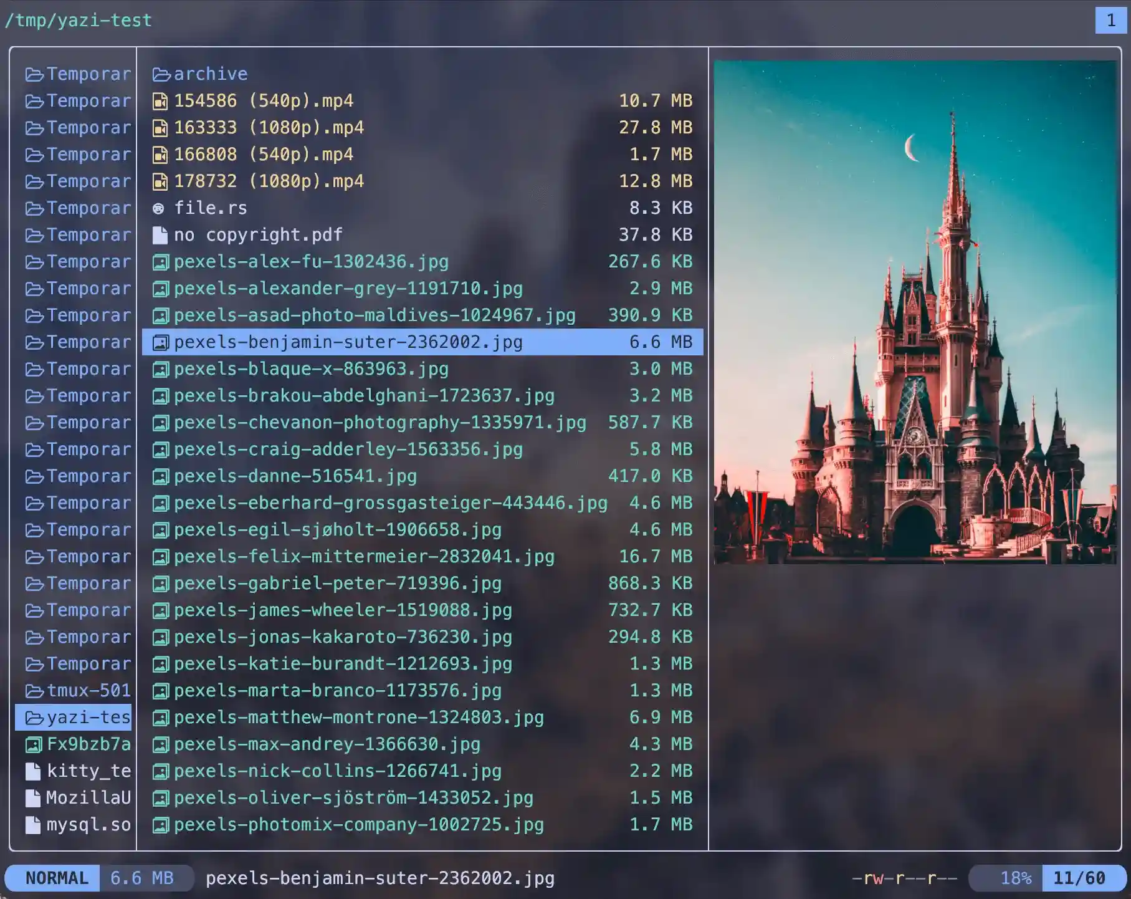
Task: Click the 18% scroll progress indicator
Action: [1015, 878]
